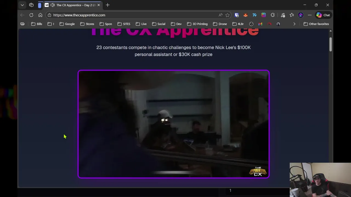
Task: Mute tab using the speaker icon
Action: 52,5
